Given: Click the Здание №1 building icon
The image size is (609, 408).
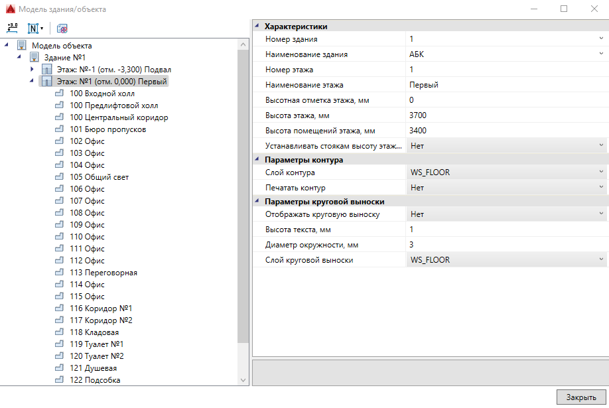Looking at the screenshot, I should (34, 58).
